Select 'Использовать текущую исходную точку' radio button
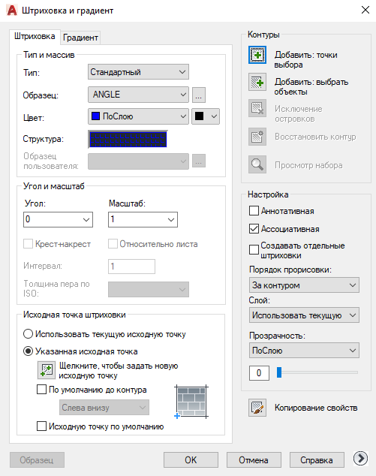This screenshot has width=376, height=476. pyautogui.click(x=28, y=334)
